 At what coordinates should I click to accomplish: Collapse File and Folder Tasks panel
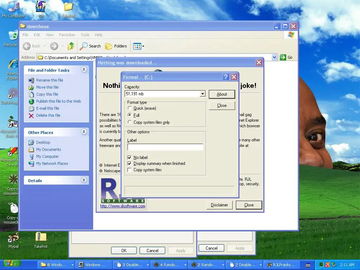coord(84,70)
